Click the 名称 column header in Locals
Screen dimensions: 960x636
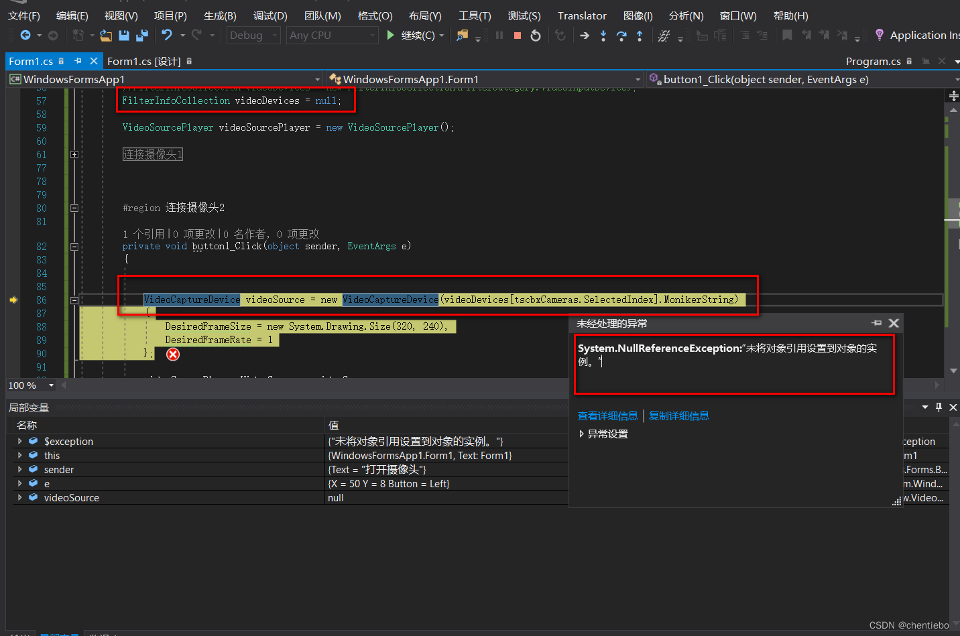(27, 425)
